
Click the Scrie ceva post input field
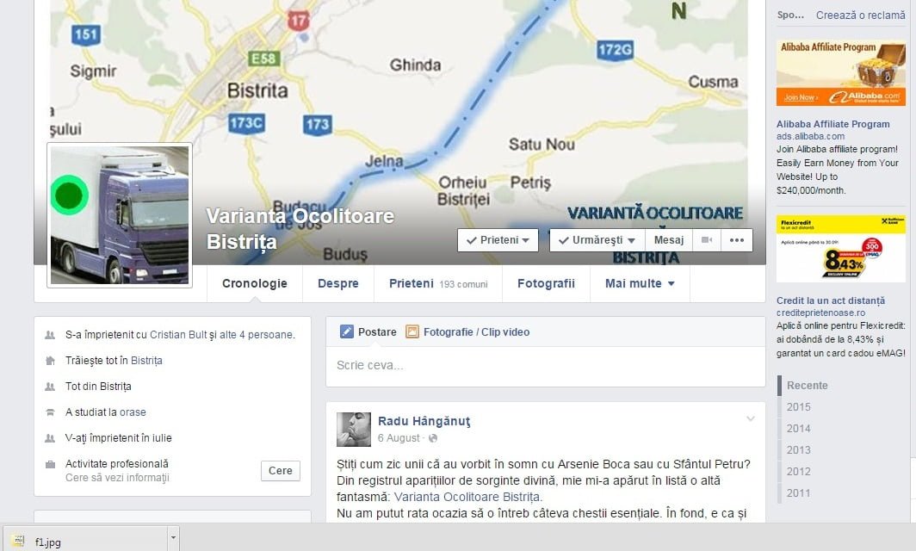coord(546,366)
